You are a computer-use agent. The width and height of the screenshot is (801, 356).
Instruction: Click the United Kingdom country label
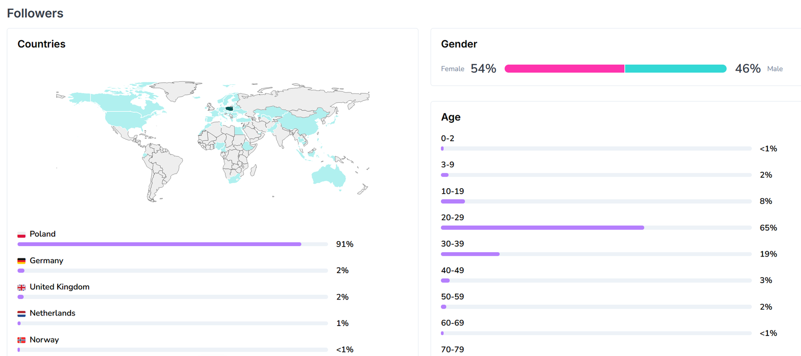[x=60, y=287]
